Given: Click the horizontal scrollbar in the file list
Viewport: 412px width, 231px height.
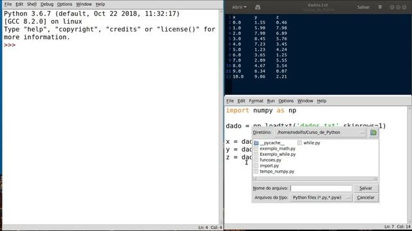Looking at the screenshot, I should tap(315, 179).
